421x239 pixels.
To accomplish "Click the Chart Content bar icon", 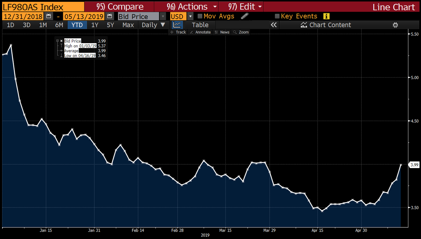I will pyautogui.click(x=304, y=25).
